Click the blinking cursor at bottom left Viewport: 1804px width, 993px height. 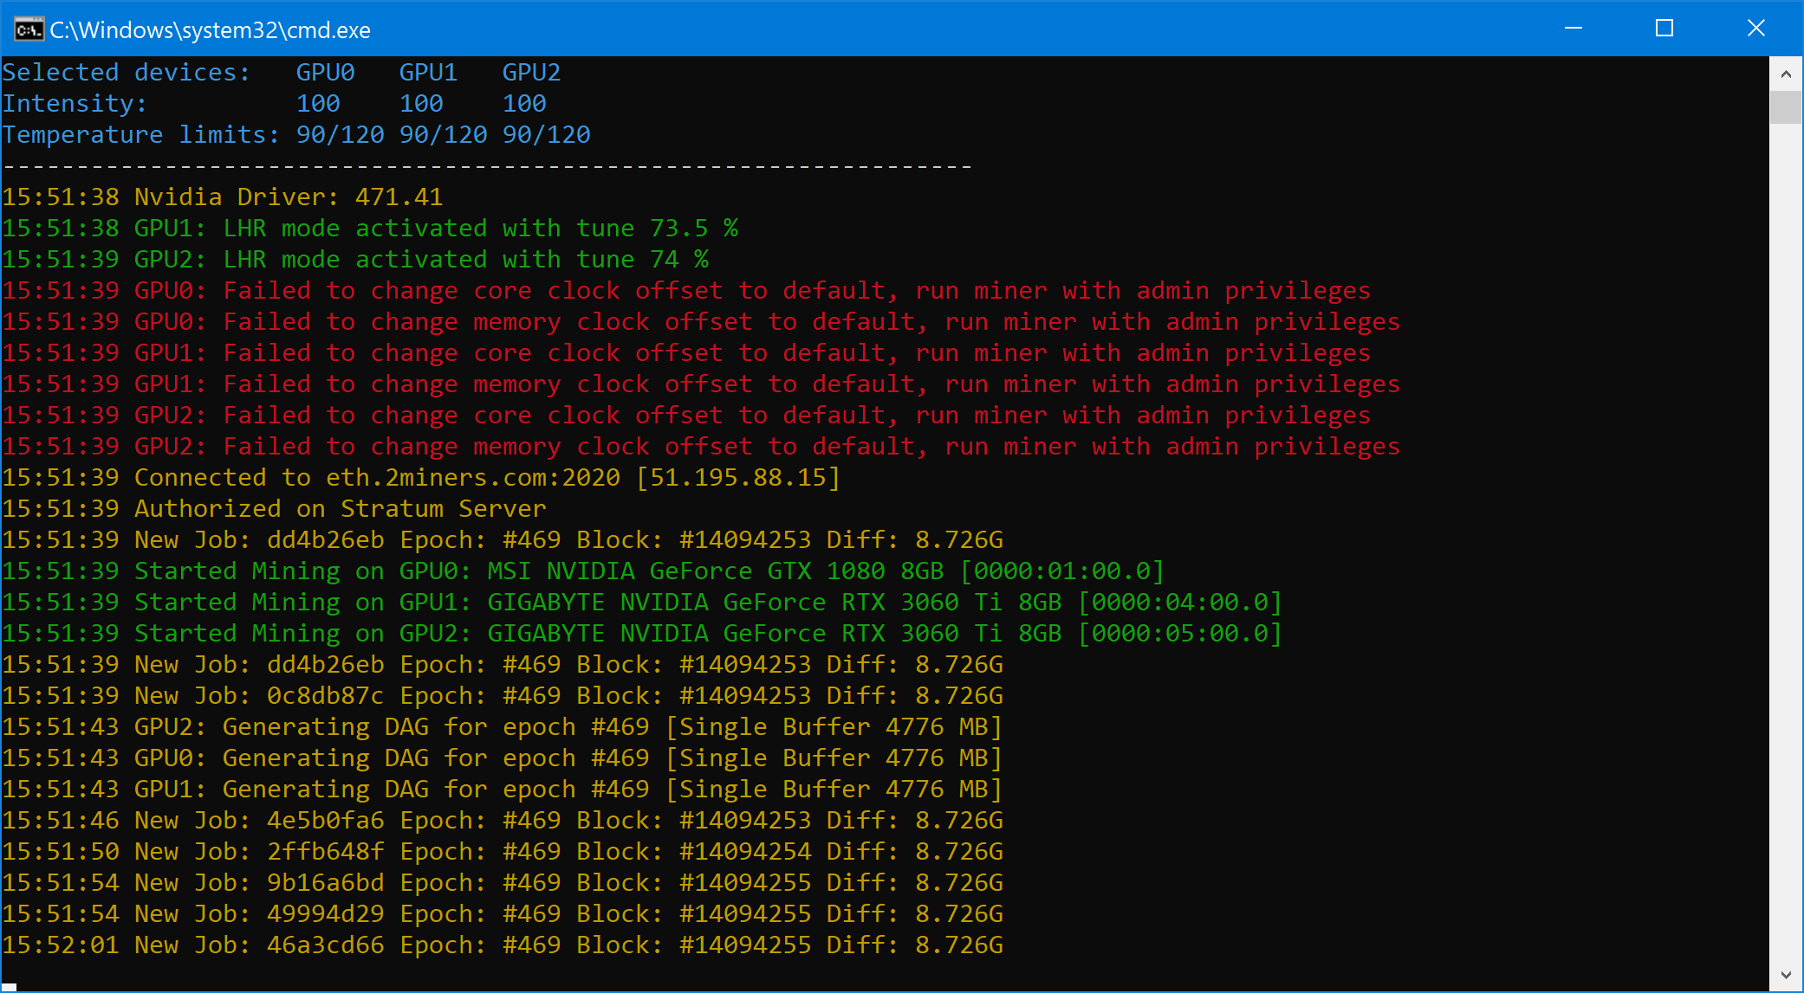pos(10,986)
